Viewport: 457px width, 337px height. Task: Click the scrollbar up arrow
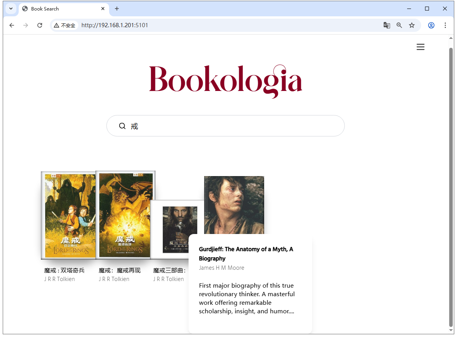tap(451, 38)
